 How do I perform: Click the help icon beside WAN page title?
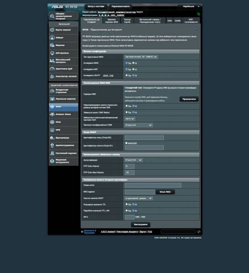click(x=196, y=30)
